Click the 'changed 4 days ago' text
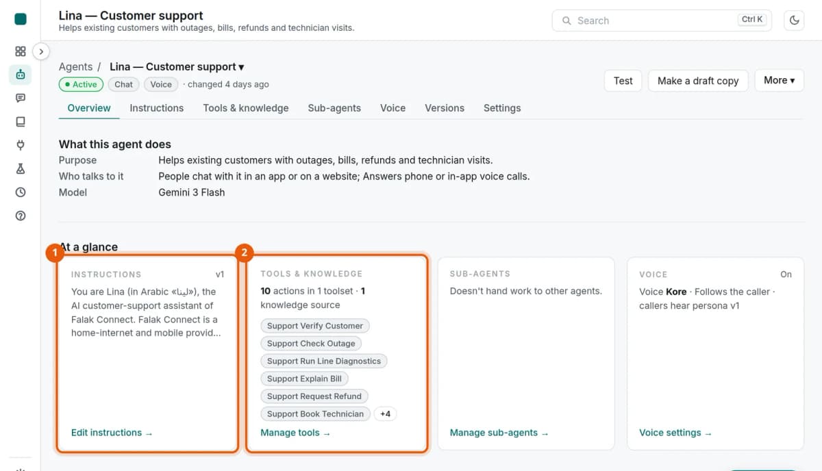This screenshot has height=471, width=822. pyautogui.click(x=229, y=84)
